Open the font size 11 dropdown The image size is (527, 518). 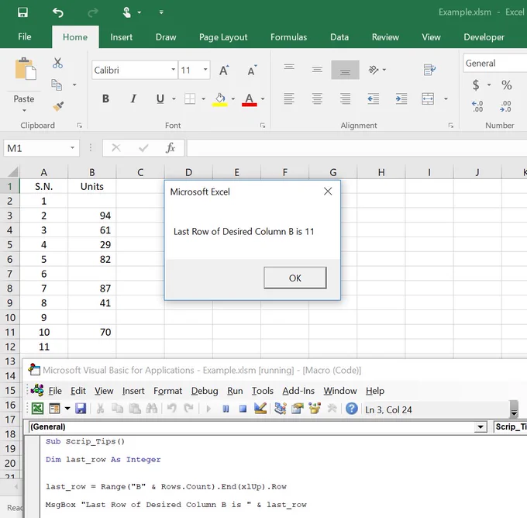pyautogui.click(x=205, y=70)
